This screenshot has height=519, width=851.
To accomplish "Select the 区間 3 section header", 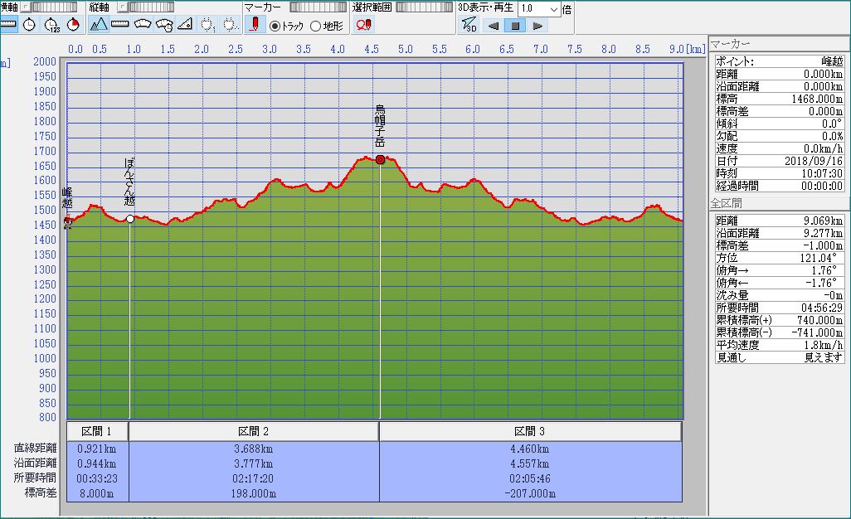I will click(x=530, y=432).
